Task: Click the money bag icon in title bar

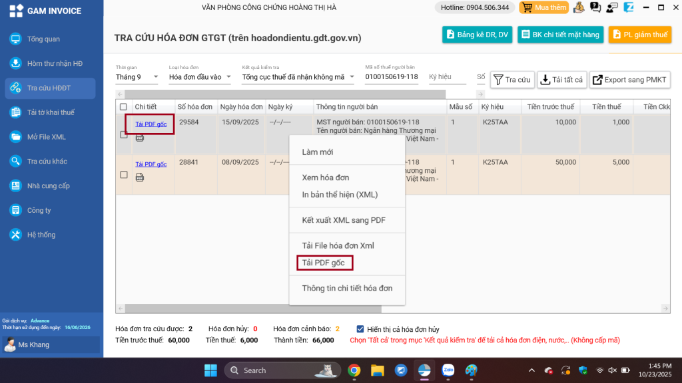Action: click(x=579, y=8)
